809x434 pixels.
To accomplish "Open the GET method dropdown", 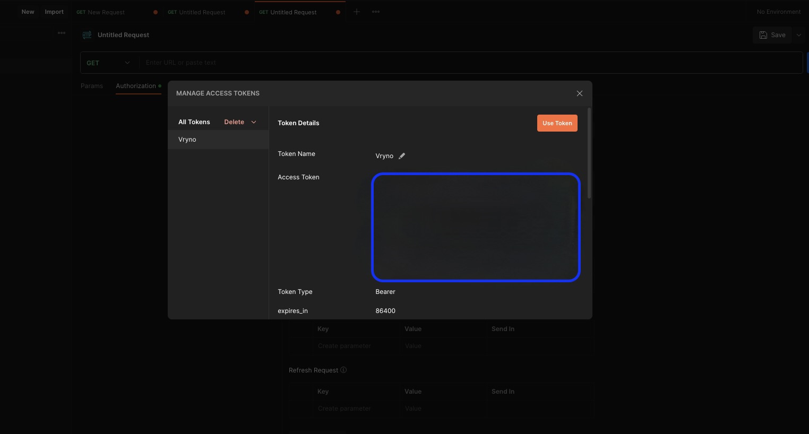I will click(108, 63).
